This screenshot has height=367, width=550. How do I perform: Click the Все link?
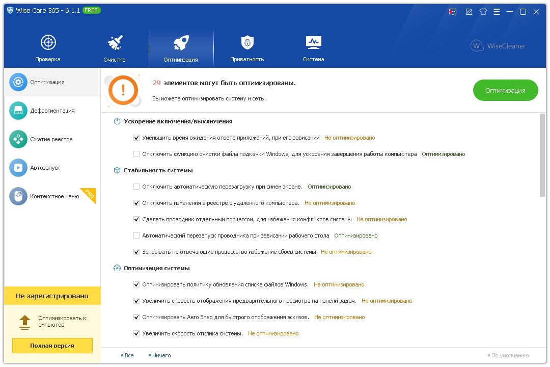(x=129, y=355)
